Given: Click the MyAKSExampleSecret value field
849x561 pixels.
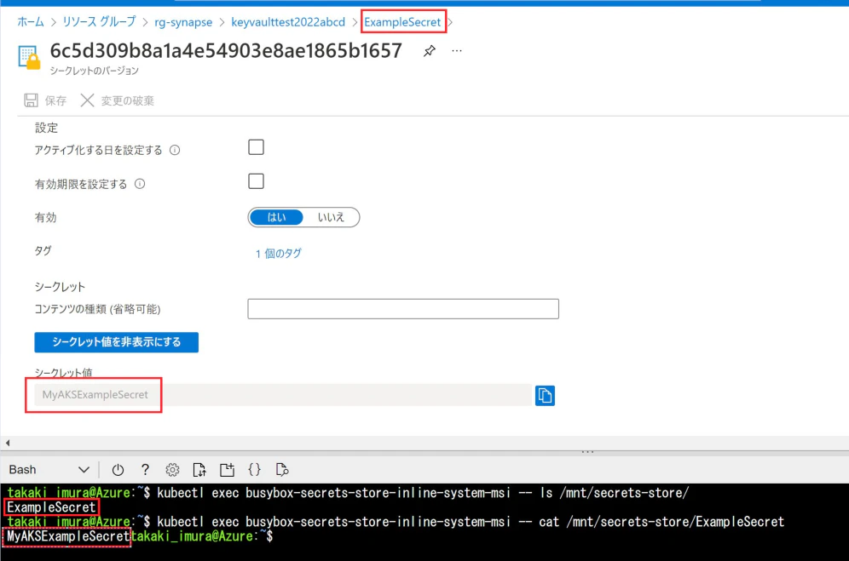Looking at the screenshot, I should tap(283, 395).
